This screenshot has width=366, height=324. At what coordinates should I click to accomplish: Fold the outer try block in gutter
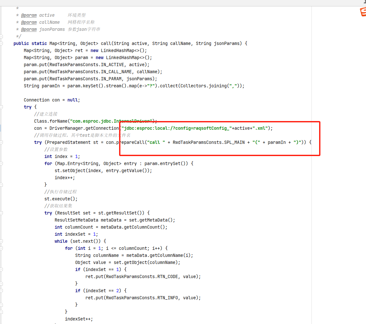coord(2,107)
